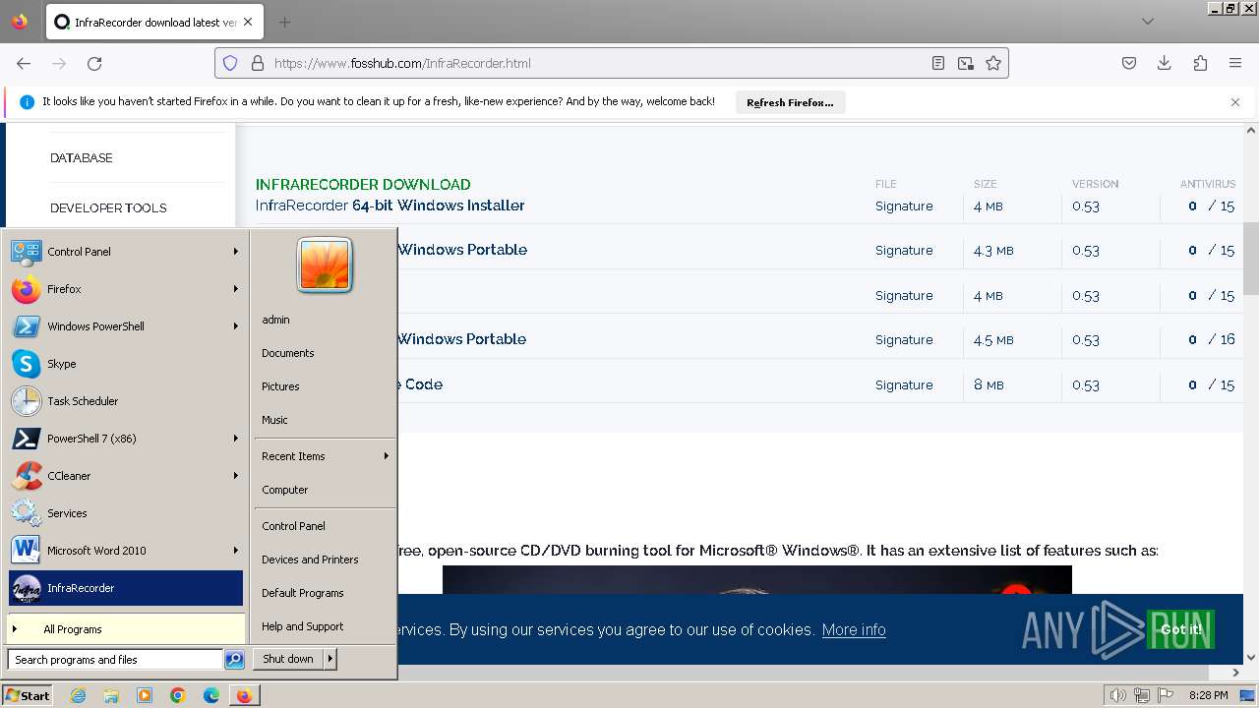Launch Firefox from Start menu
Screen dimensions: 1259x708
click(x=125, y=289)
